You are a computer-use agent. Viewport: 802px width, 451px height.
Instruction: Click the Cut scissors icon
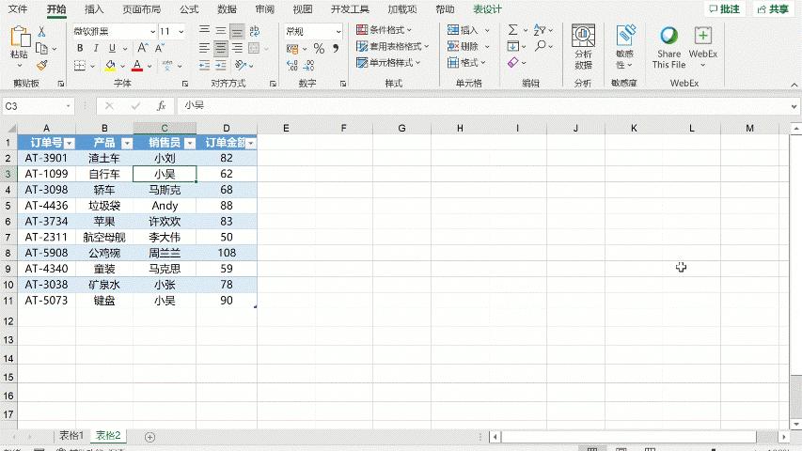42,32
